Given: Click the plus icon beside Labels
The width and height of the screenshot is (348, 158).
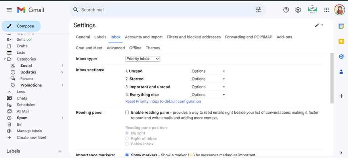Looking at the screenshot, I should [x=60, y=151].
